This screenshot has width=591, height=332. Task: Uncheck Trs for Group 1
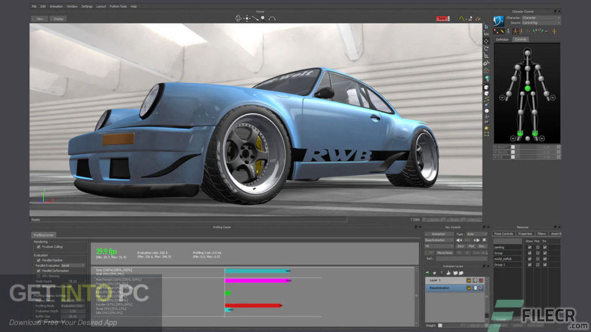(545, 265)
